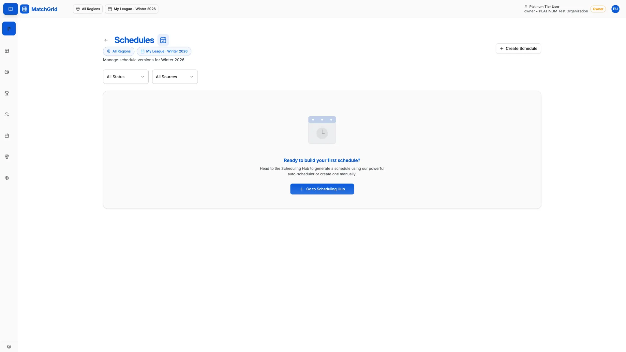Click the back arrow beside Schedules
Image resolution: width=626 pixels, height=352 pixels.
point(106,40)
